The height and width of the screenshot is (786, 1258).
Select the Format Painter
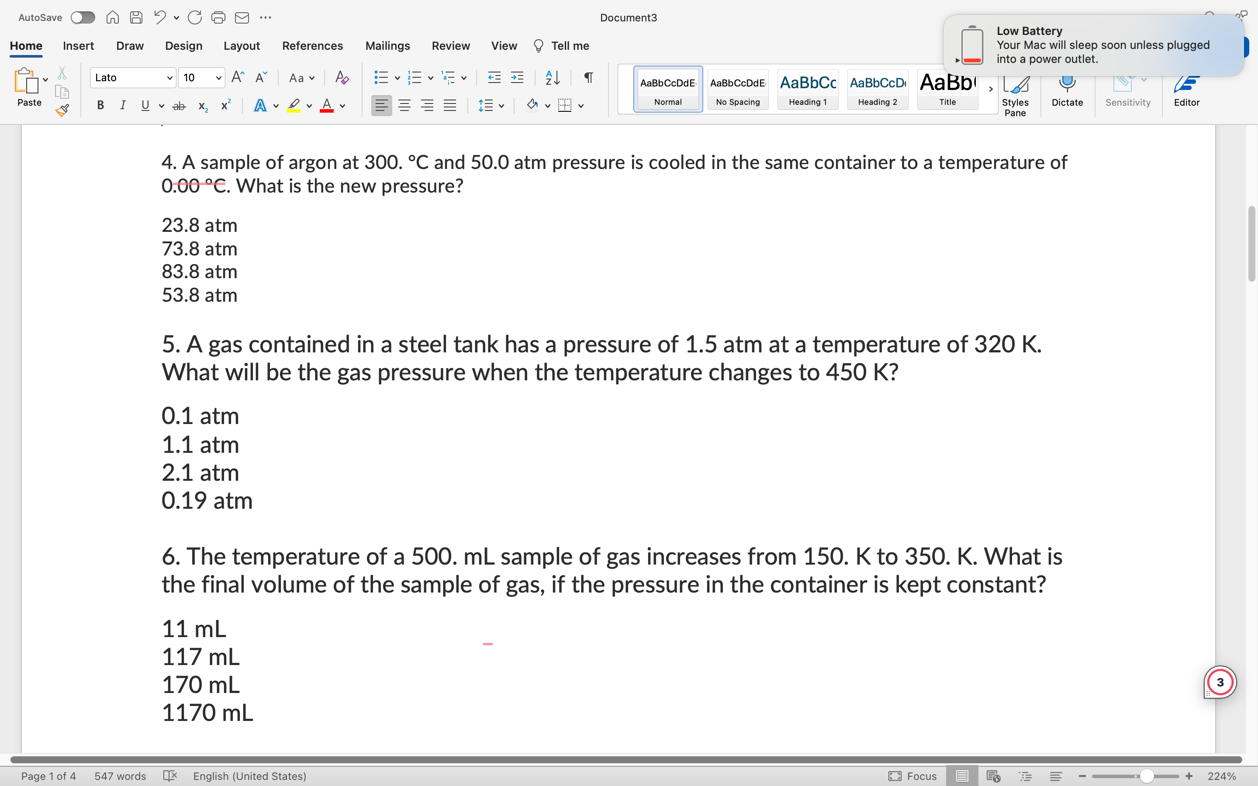coord(62,110)
